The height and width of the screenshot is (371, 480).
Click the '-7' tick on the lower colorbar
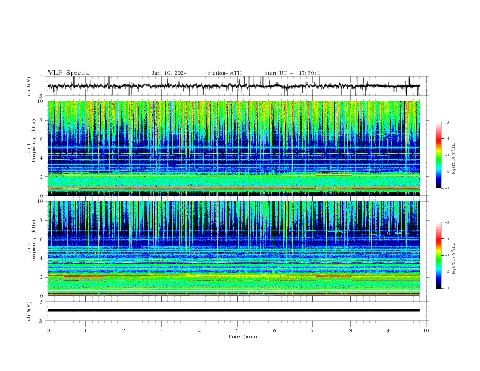pos(447,289)
